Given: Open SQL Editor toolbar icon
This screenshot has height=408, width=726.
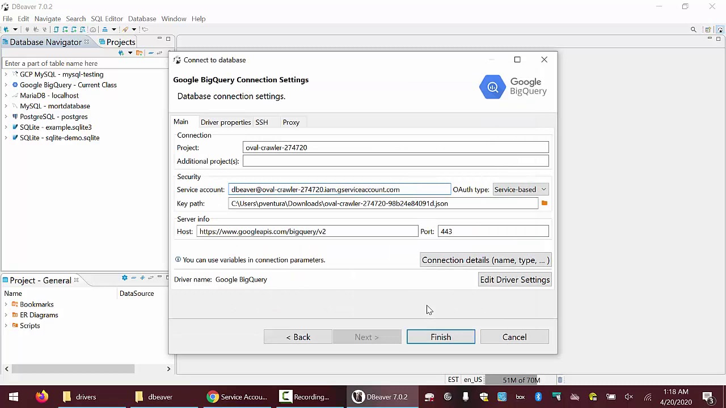Looking at the screenshot, I should tap(56, 29).
